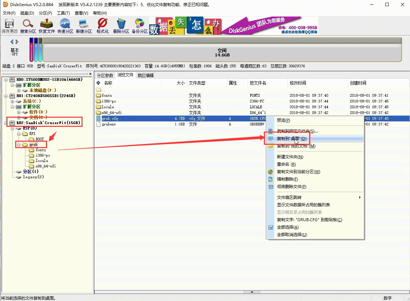Click the 恢复文件 (Recover files) toolbar icon
The height and width of the screenshot is (301, 410).
[x=46, y=26]
